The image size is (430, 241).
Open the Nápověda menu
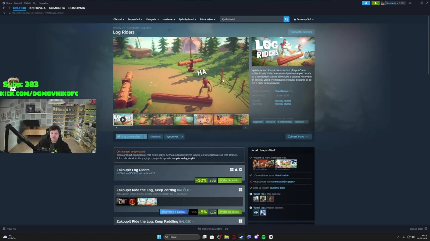pyautogui.click(x=43, y=3)
